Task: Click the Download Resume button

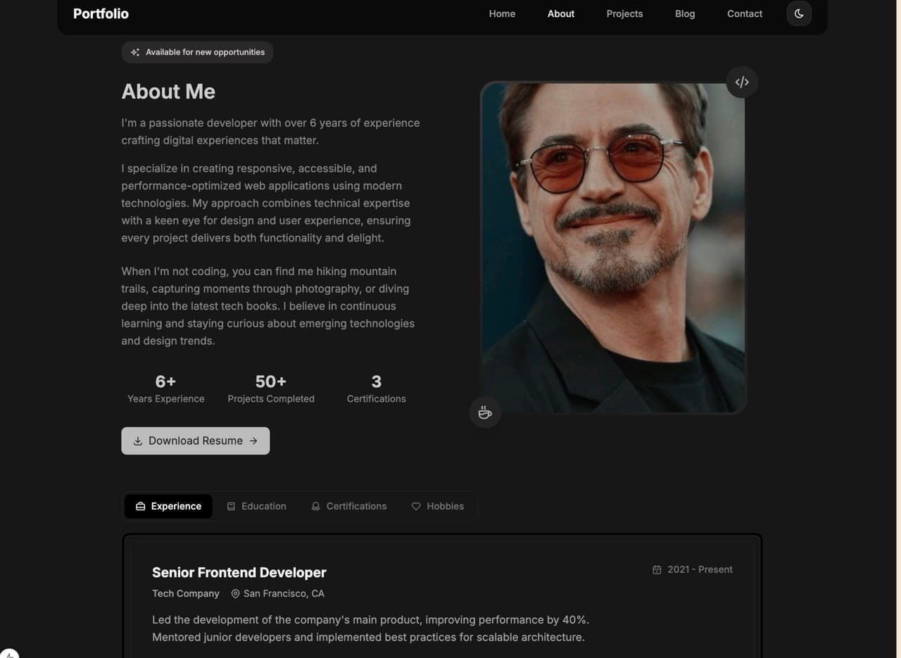Action: tap(195, 441)
